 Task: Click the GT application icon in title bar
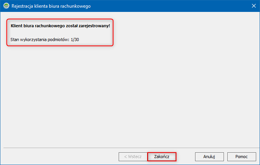point(6,6)
